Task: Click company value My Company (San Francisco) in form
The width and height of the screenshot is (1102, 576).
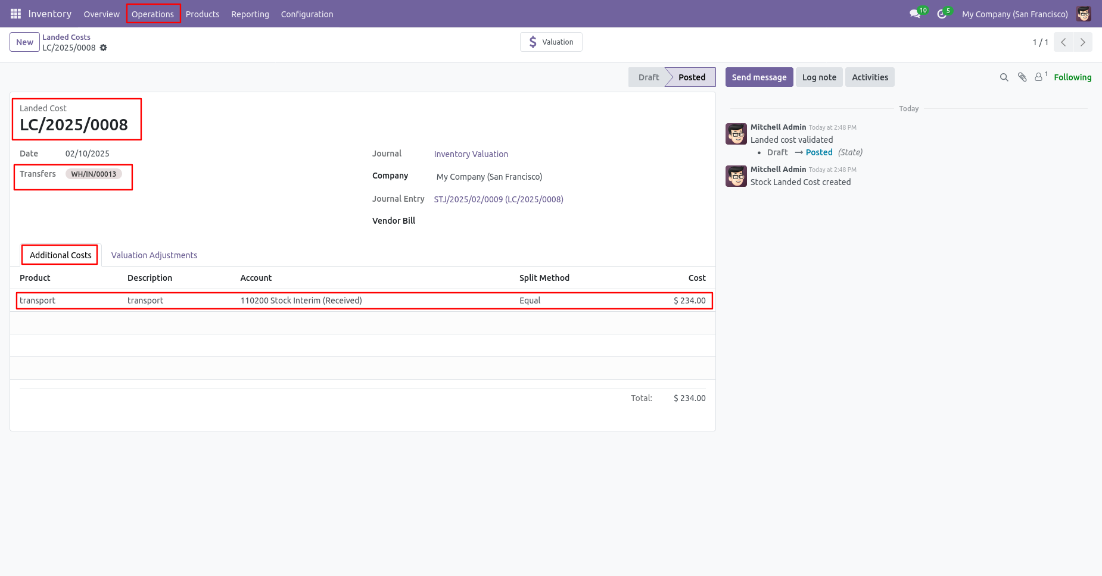Action: 489,177
